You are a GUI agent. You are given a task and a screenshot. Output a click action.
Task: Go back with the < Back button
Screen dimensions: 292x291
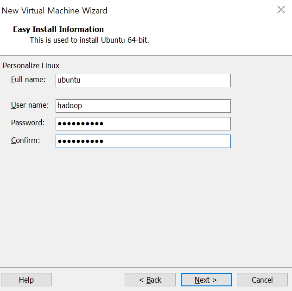(x=150, y=279)
